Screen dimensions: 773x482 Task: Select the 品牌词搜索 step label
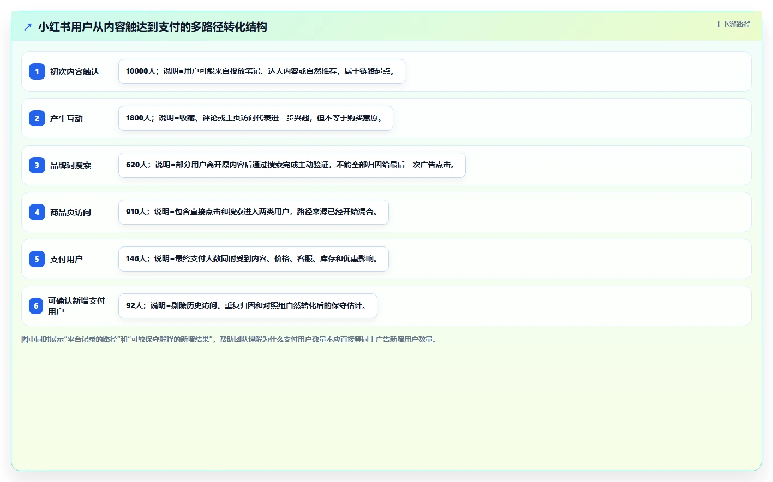click(x=71, y=165)
